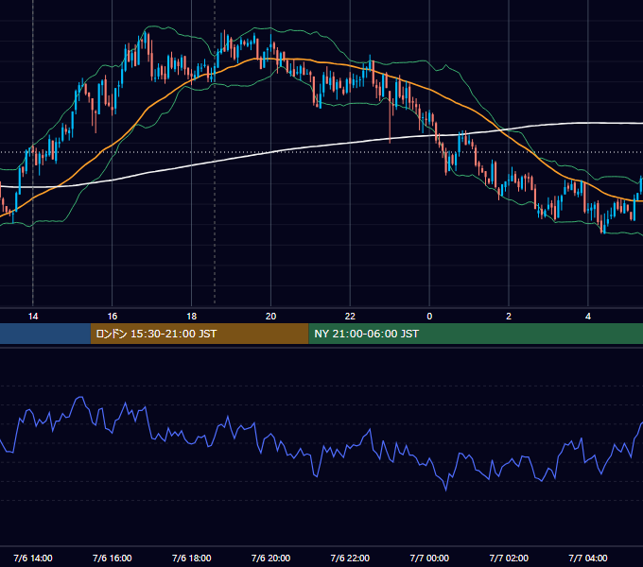
Task: Click the 16 hour axis label
Action: [x=112, y=317]
